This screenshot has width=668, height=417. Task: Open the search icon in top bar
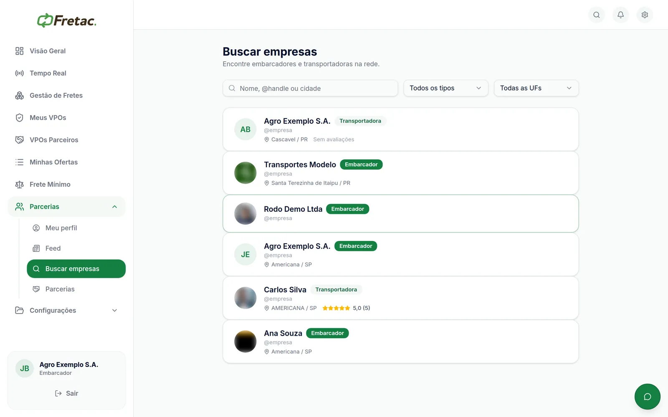[597, 15]
